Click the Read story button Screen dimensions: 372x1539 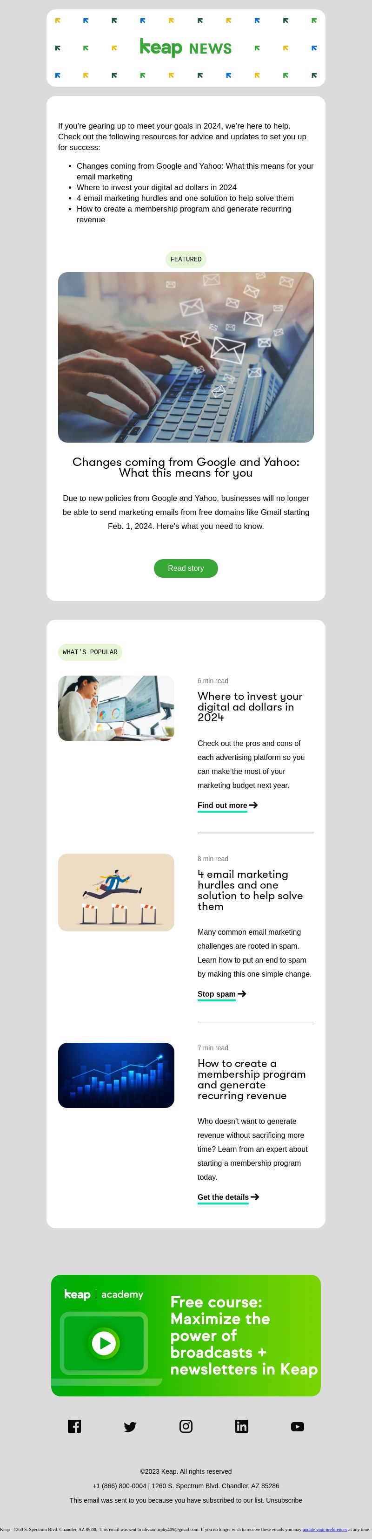(x=186, y=568)
